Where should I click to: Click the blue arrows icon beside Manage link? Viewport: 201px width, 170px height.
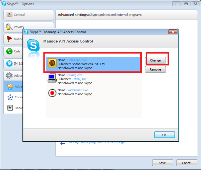(63, 143)
